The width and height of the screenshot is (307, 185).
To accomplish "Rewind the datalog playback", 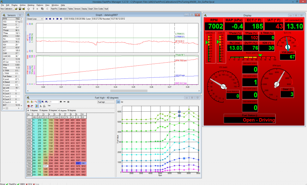I will click(50, 19).
